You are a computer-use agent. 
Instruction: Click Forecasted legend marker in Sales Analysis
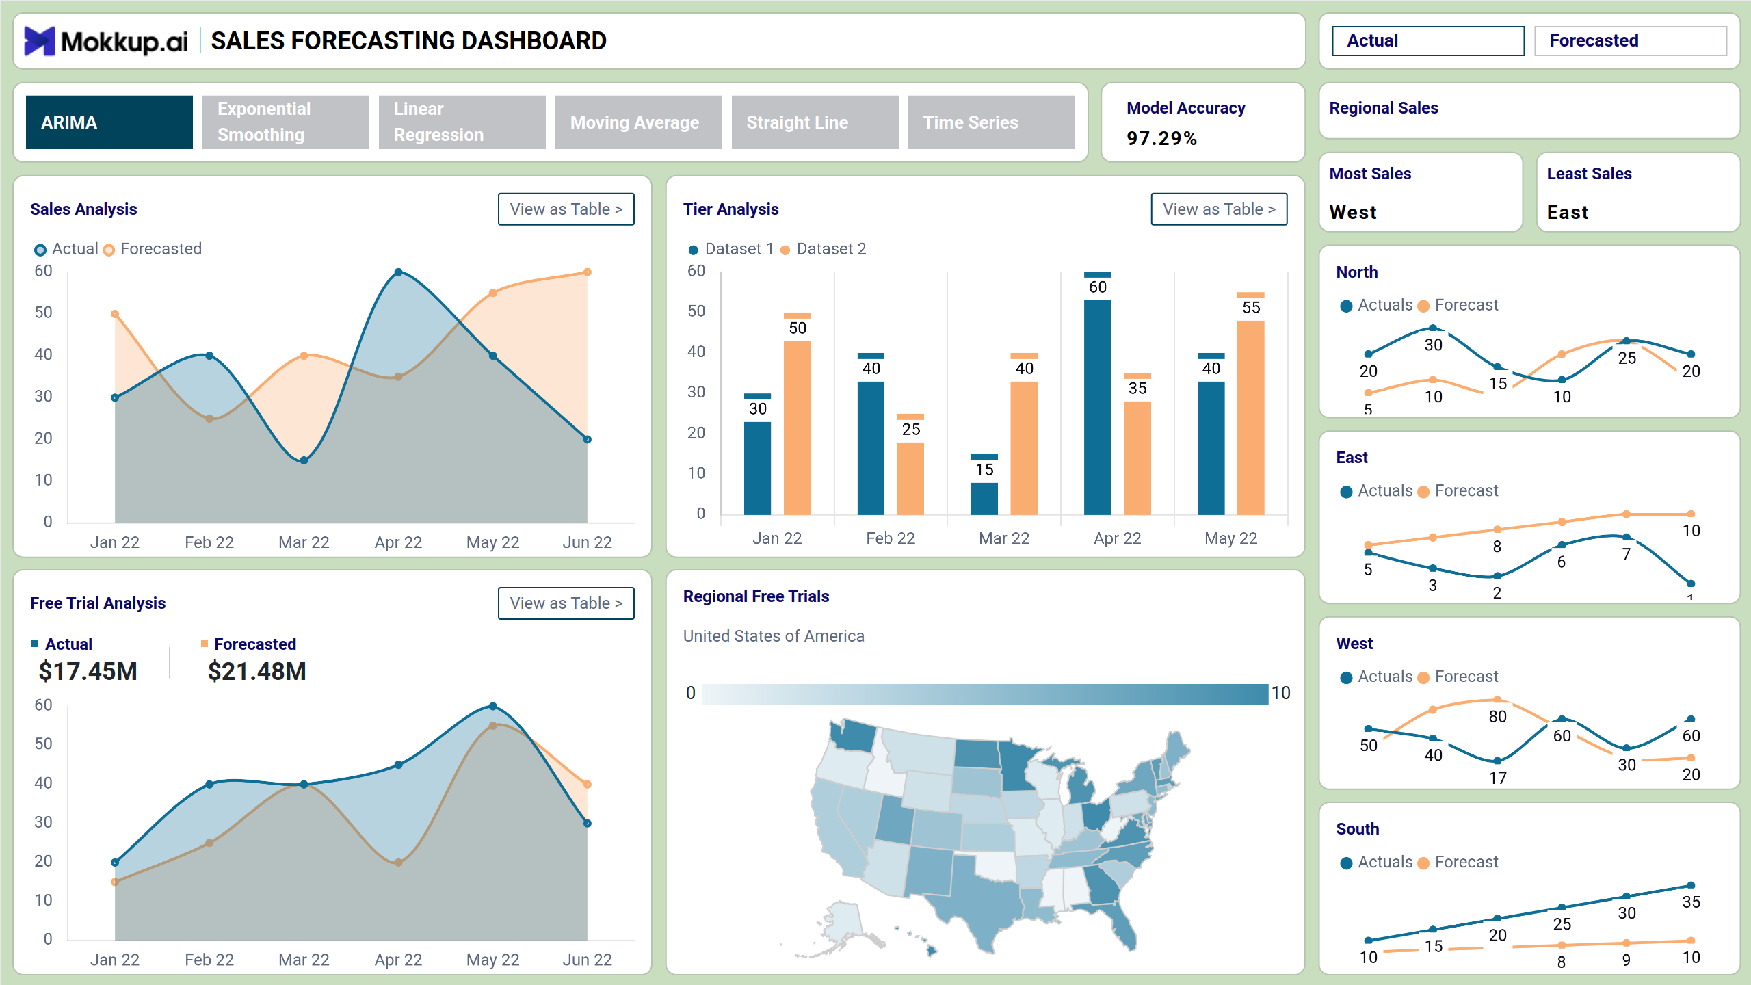[x=109, y=250]
